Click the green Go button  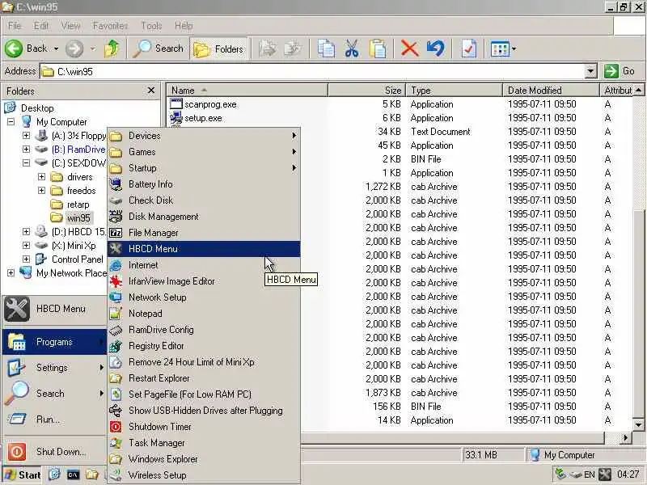pos(620,71)
